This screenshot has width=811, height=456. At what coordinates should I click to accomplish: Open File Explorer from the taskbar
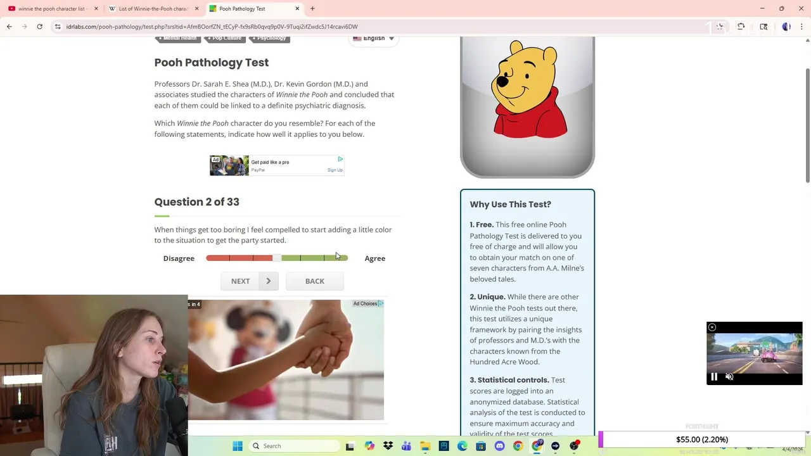click(425, 446)
